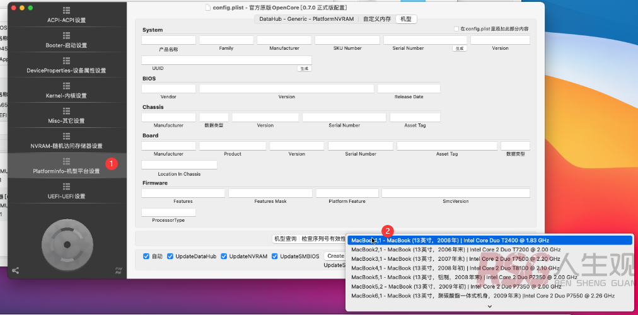
Task: Click the Board Manufacturer input field
Action: [168, 146]
